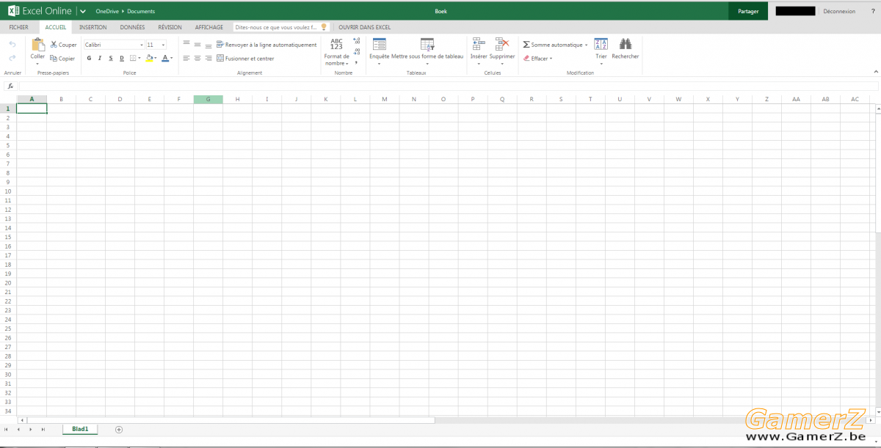The width and height of the screenshot is (881, 448).
Task: Open Format de nombre dropdown
Action: (x=337, y=52)
